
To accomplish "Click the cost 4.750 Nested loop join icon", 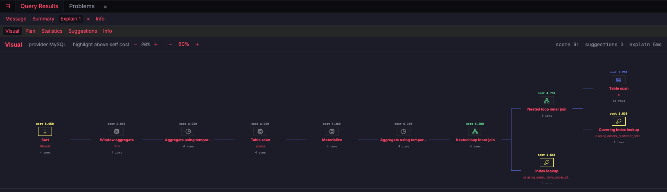I will [x=547, y=101].
